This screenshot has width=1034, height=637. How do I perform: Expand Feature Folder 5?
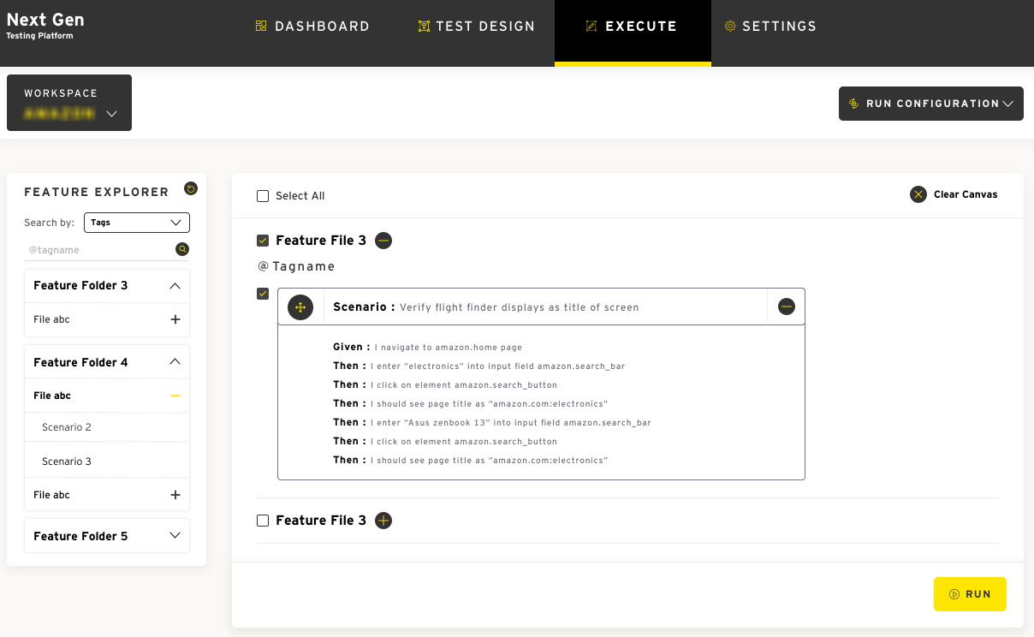[175, 536]
